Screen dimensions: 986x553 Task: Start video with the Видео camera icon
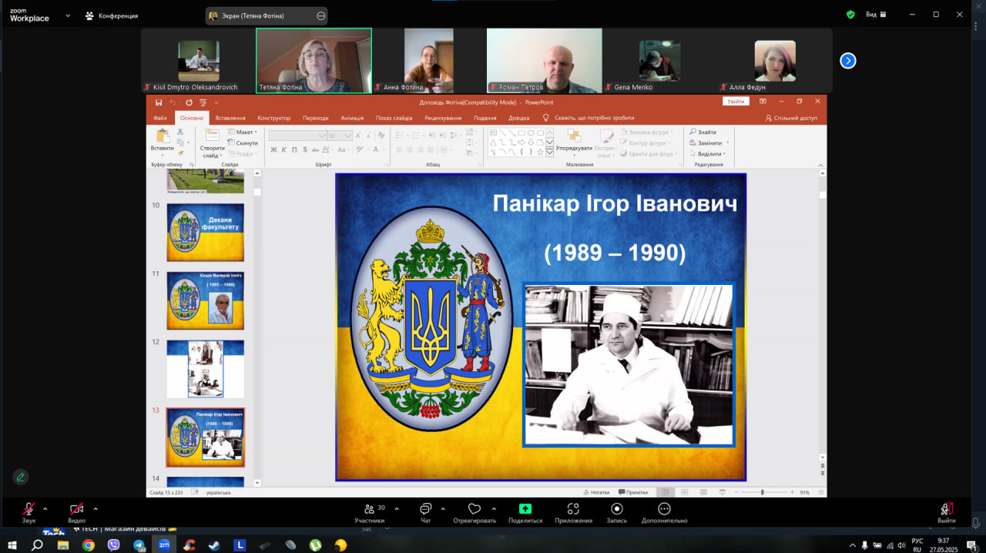pos(76,509)
